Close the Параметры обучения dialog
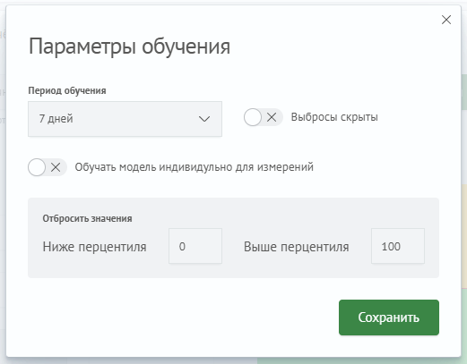467x364 pixels. pos(446,20)
